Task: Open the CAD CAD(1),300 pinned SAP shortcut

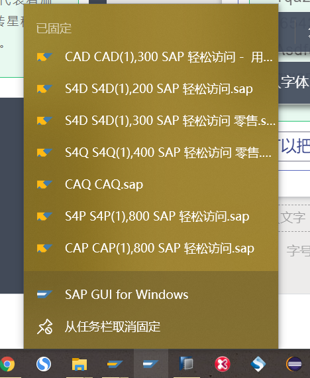Action: (x=151, y=57)
